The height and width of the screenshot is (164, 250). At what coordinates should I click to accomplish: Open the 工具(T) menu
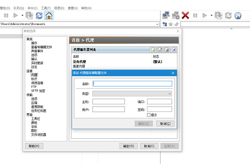click(x=46, y=8)
